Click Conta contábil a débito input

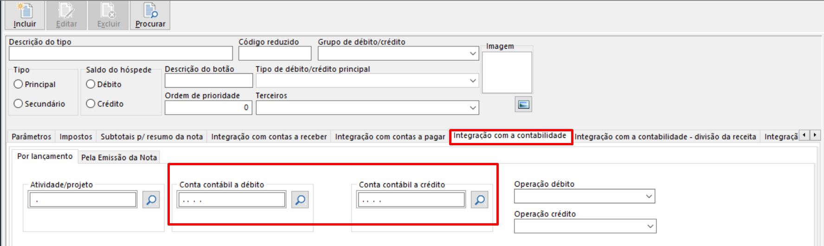click(x=232, y=200)
